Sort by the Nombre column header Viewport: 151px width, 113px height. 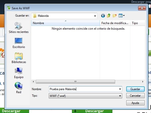[66, 23]
